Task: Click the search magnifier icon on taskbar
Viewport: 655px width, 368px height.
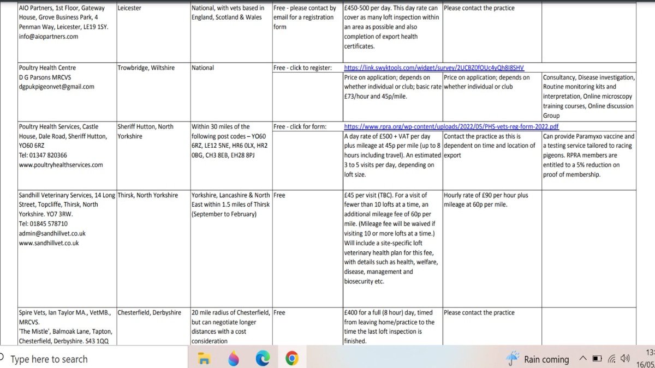Action: (3, 359)
